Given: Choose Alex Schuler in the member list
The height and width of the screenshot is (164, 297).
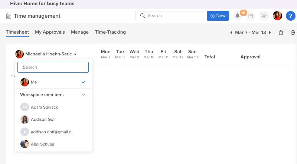Looking at the screenshot, I should 43,144.
